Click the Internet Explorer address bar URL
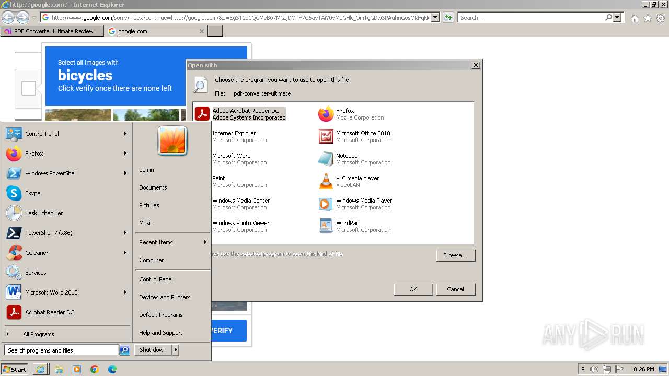Viewport: 669px width, 376px height. pyautogui.click(x=240, y=18)
